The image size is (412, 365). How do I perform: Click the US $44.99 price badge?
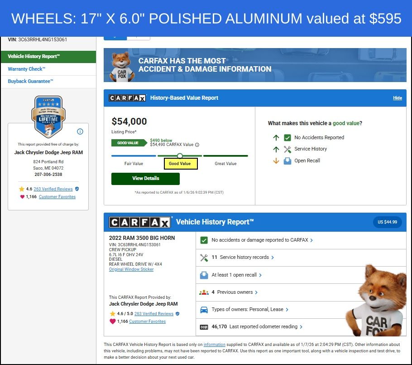pyautogui.click(x=387, y=222)
